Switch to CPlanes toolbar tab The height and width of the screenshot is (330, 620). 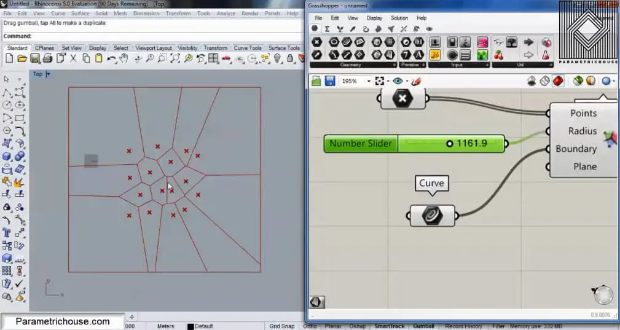tap(44, 48)
